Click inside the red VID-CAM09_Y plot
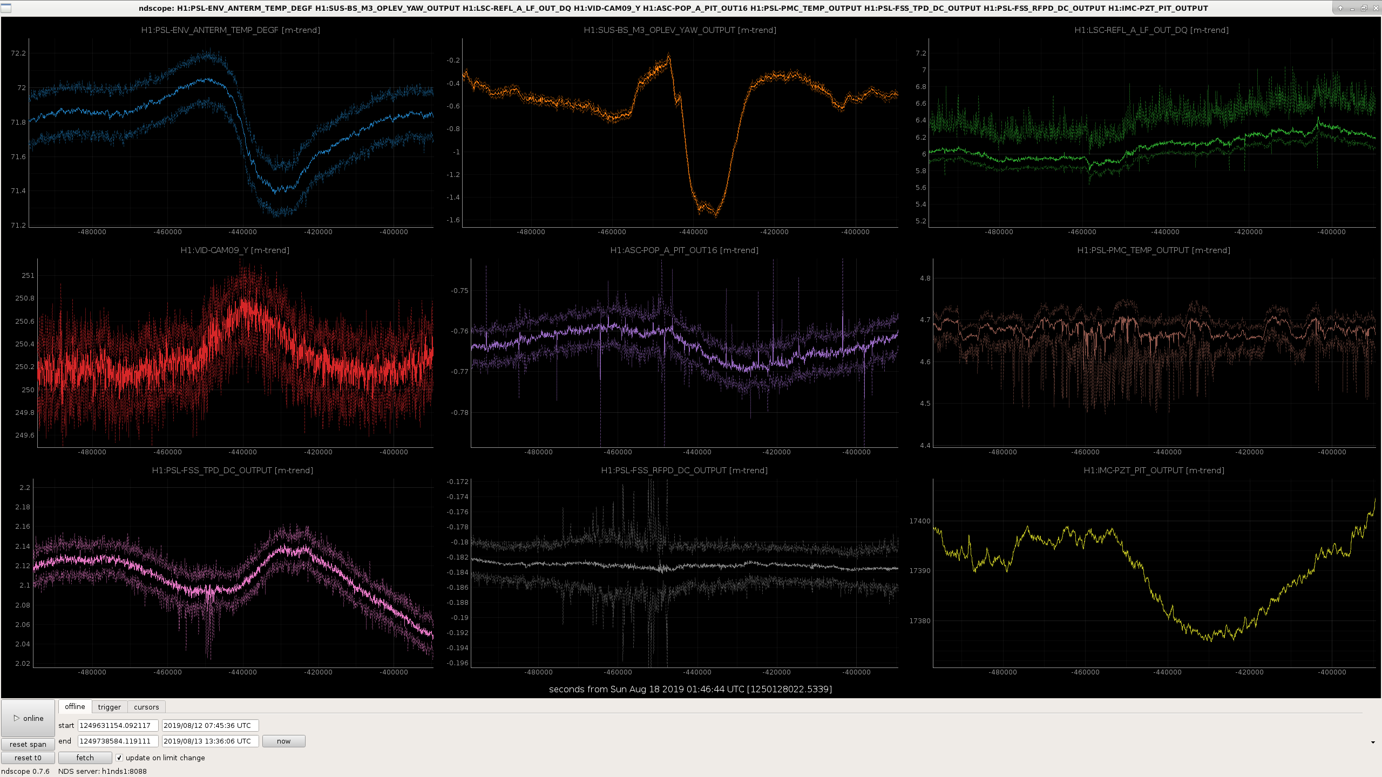This screenshot has height=777, width=1382. tap(235, 353)
